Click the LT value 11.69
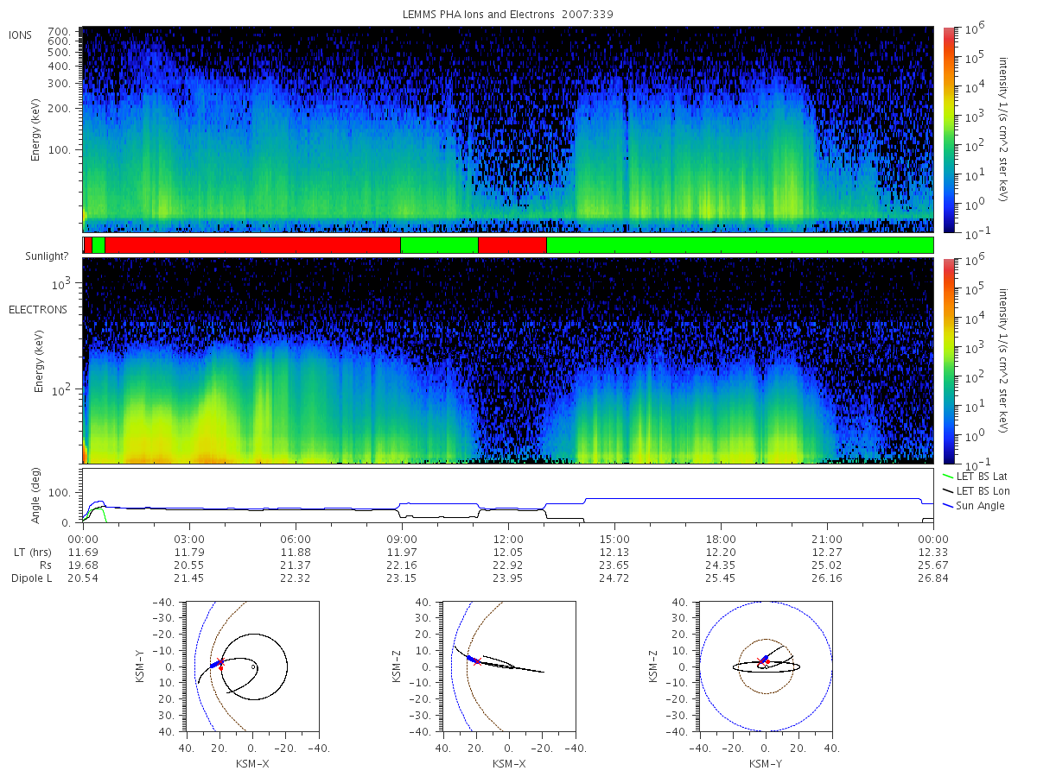The height and width of the screenshot is (777, 1037). point(83,551)
